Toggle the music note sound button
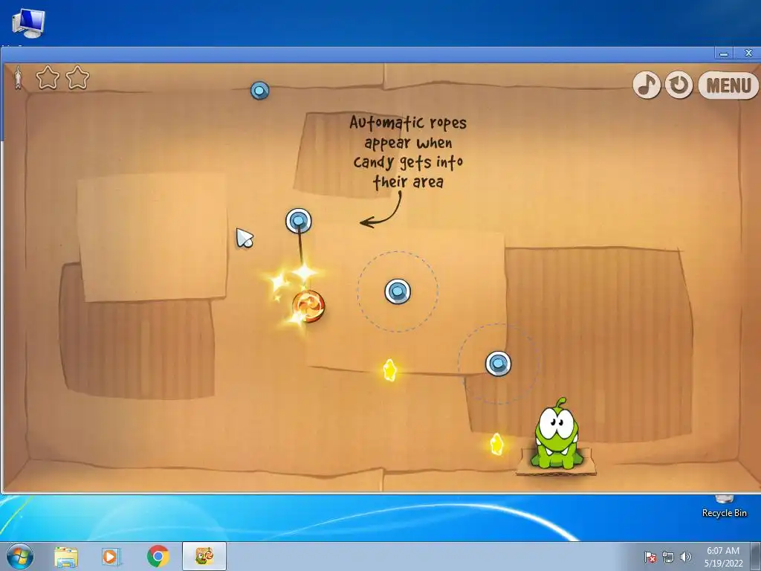This screenshot has width=761, height=571. (647, 85)
